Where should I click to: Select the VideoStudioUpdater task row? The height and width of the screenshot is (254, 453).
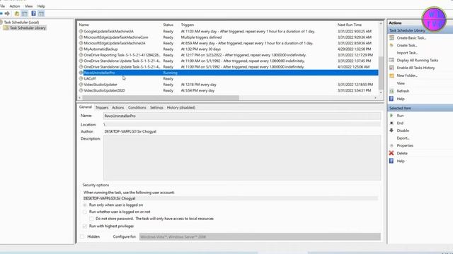tap(228, 85)
